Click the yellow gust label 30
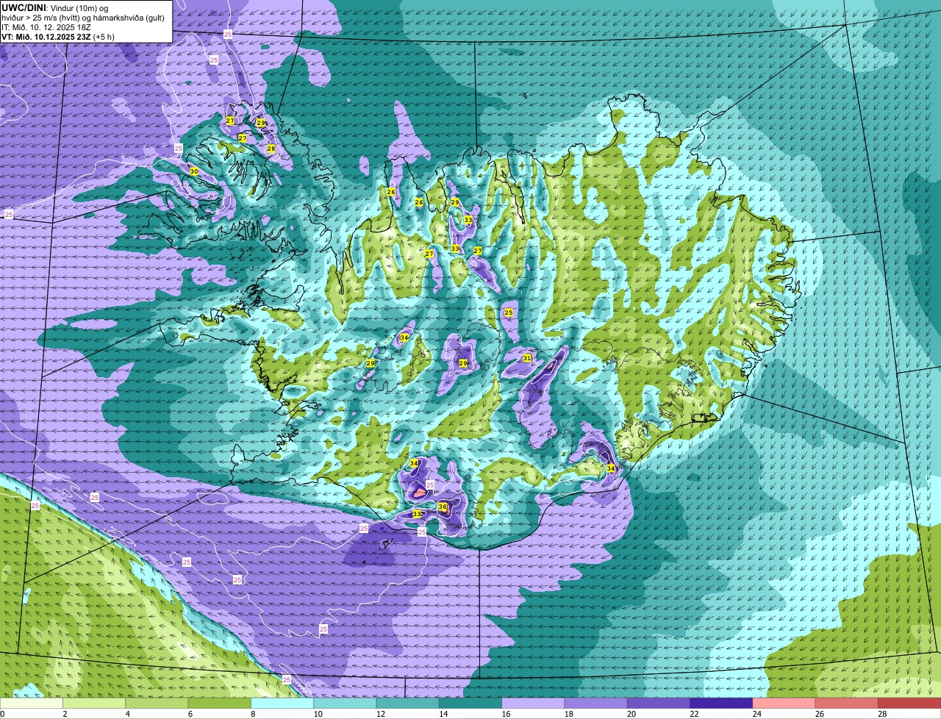The width and height of the screenshot is (941, 719). pyautogui.click(x=194, y=171)
